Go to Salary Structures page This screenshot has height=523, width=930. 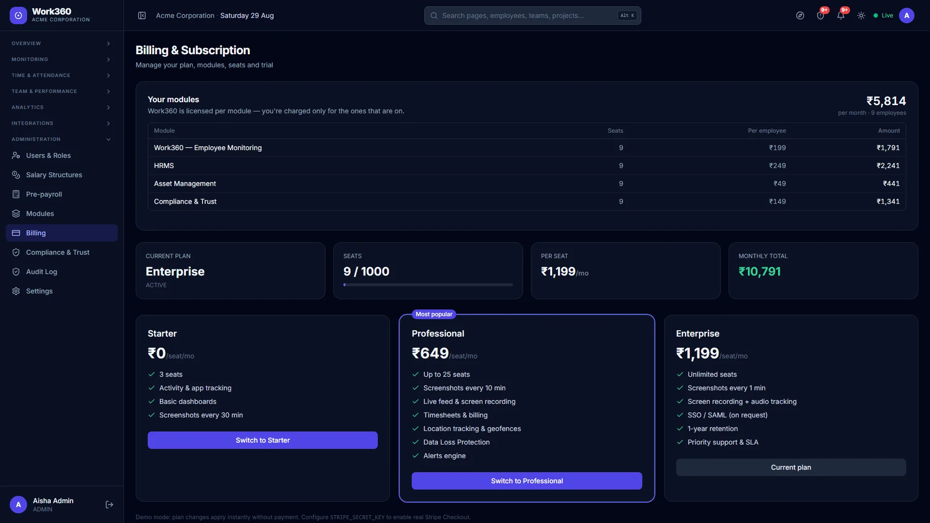click(x=62, y=175)
